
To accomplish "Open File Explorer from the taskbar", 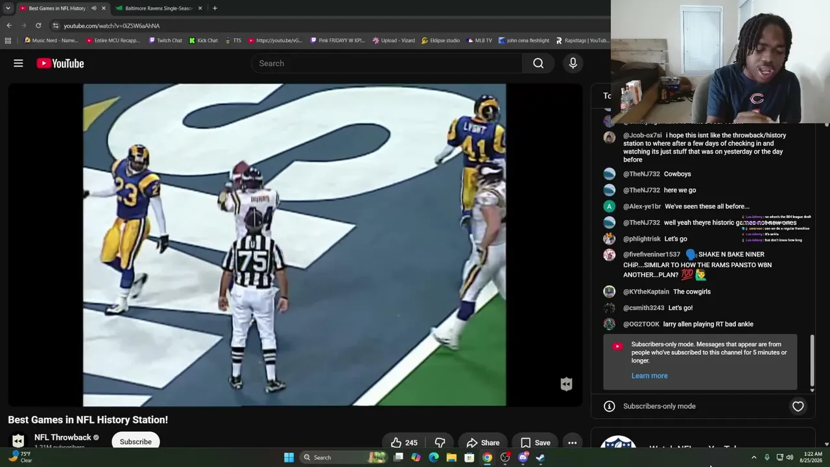I will coord(451,457).
